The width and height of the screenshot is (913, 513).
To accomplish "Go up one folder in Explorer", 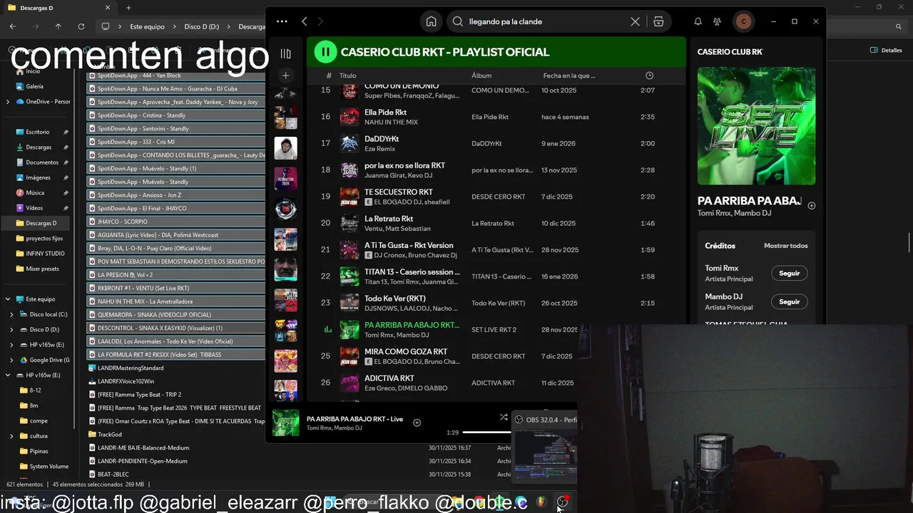I will pos(58,26).
